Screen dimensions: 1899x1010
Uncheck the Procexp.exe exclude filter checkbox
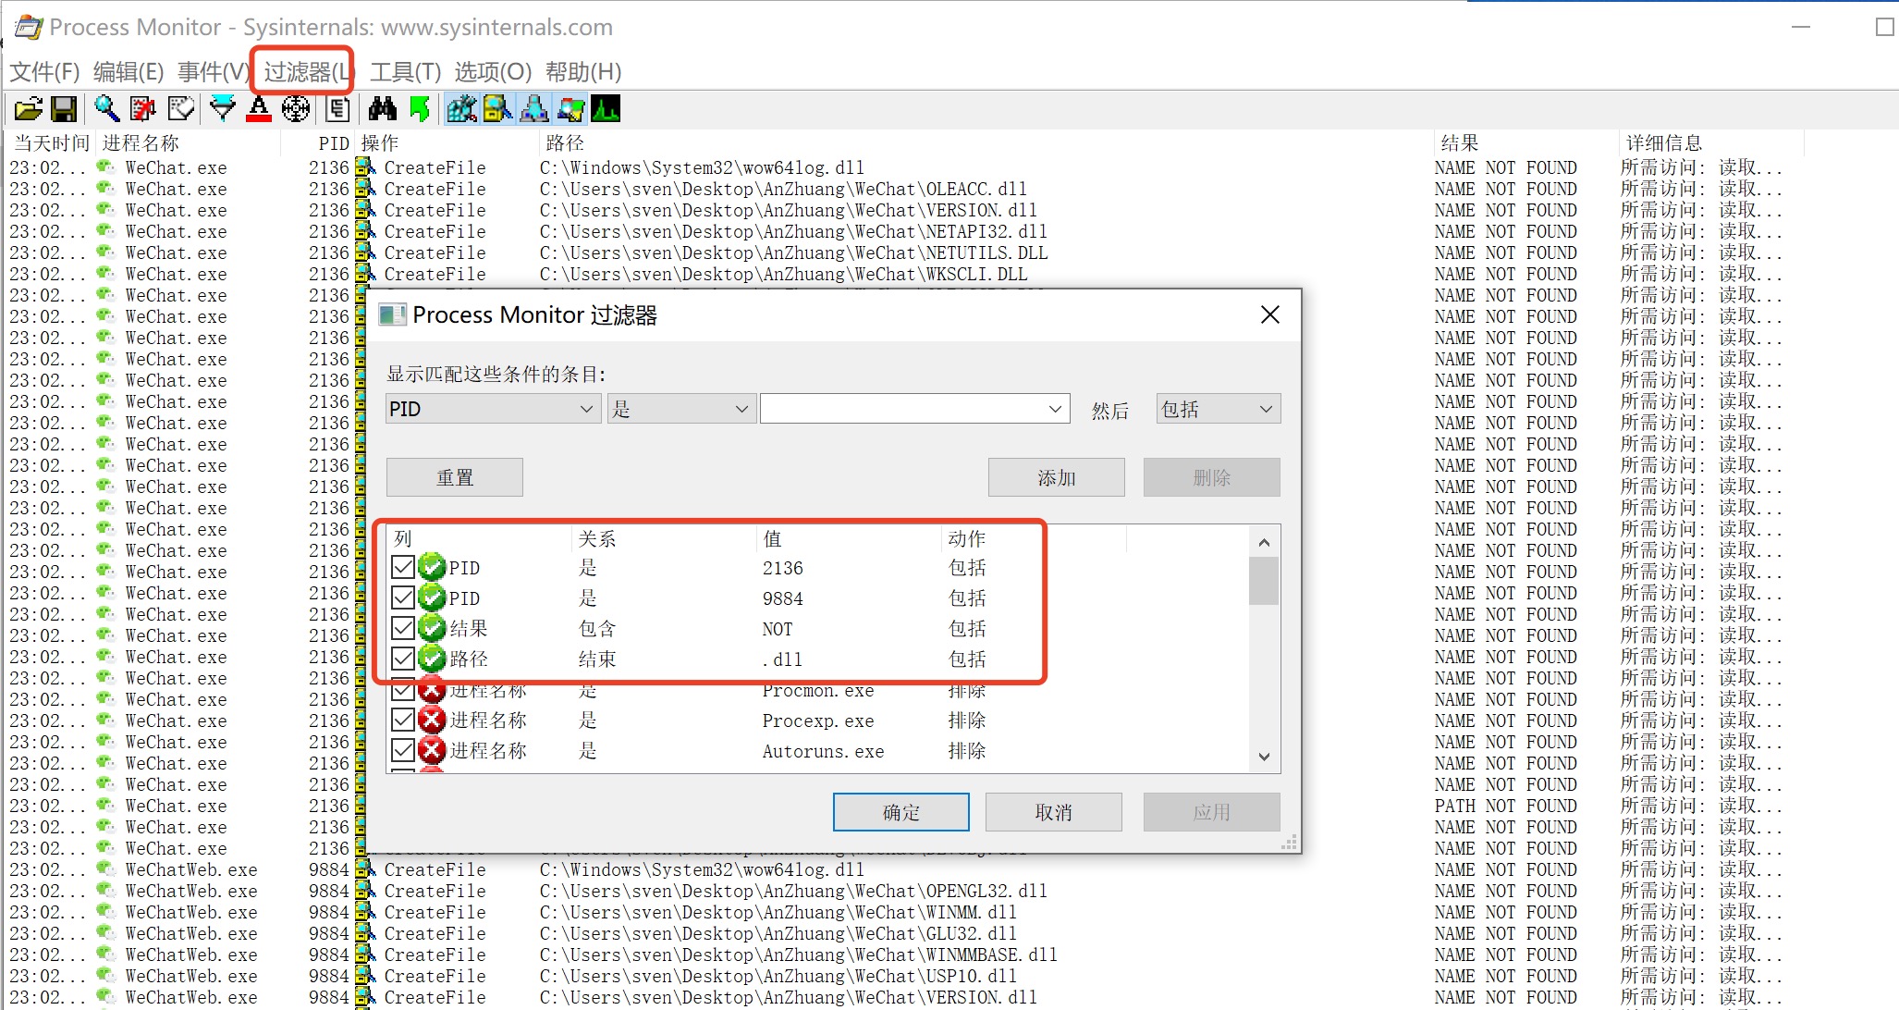pos(402,720)
